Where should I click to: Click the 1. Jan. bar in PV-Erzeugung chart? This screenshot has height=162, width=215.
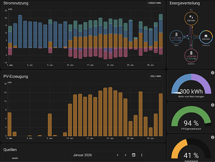click(9, 124)
